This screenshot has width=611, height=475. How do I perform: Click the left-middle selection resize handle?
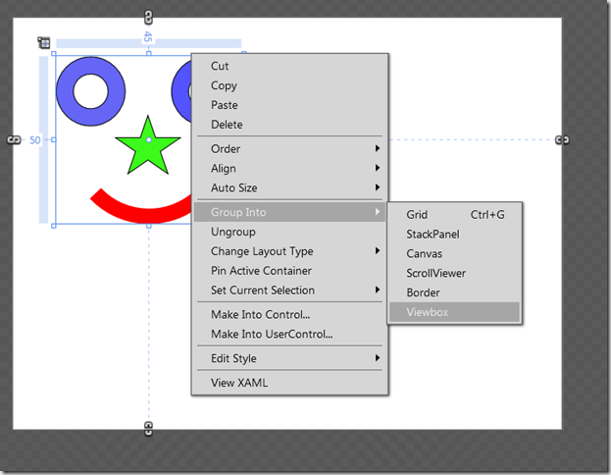click(x=54, y=139)
